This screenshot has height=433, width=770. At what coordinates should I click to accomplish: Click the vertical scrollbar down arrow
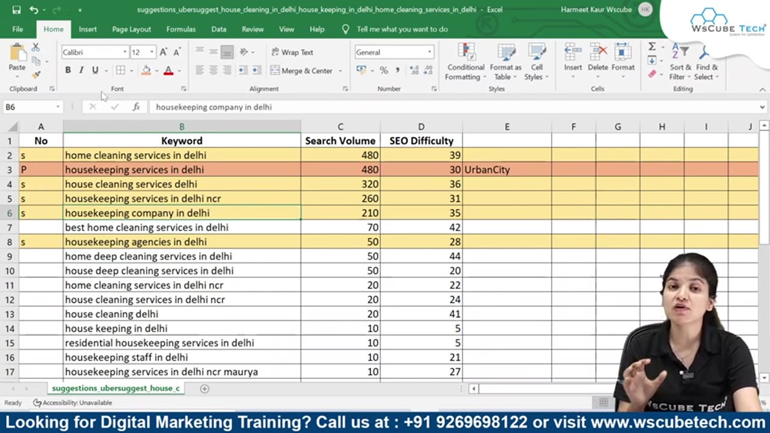(x=764, y=378)
